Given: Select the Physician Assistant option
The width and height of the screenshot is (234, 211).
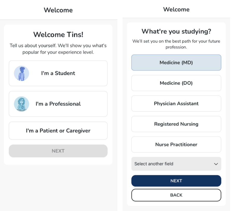Looking at the screenshot, I should tap(176, 103).
